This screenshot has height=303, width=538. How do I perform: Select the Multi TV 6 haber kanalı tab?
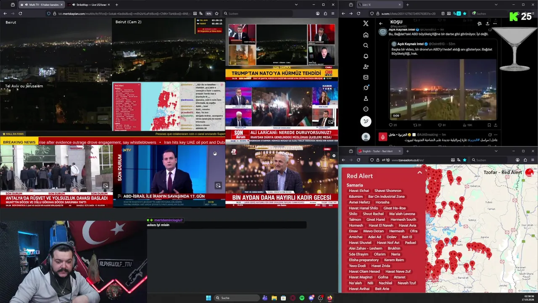click(x=41, y=5)
